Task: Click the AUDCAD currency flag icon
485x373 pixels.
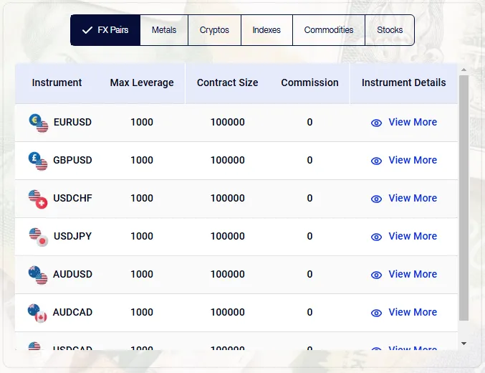Action: (x=38, y=313)
